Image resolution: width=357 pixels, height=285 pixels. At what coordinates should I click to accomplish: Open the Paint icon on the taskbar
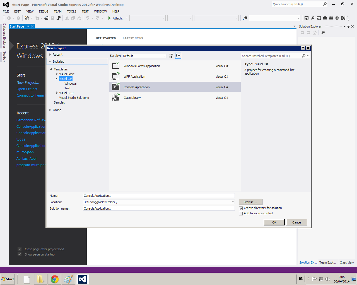click(x=69, y=279)
